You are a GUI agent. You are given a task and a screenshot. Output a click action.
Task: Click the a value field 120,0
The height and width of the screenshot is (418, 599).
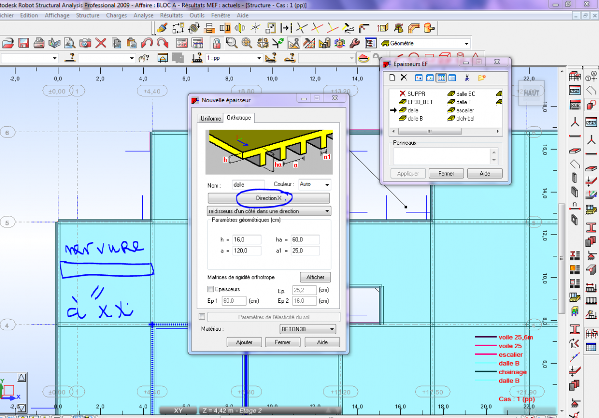pos(246,250)
